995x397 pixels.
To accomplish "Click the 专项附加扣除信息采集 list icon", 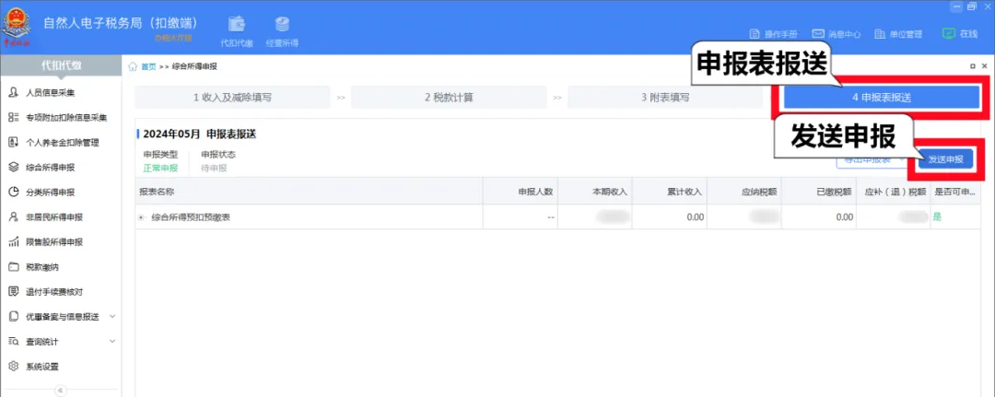I will 13,117.
